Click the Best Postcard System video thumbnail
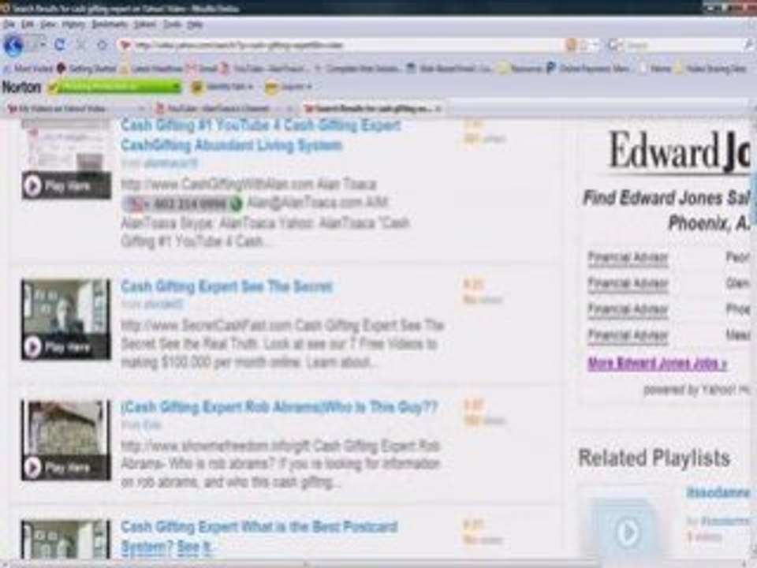 (65, 539)
